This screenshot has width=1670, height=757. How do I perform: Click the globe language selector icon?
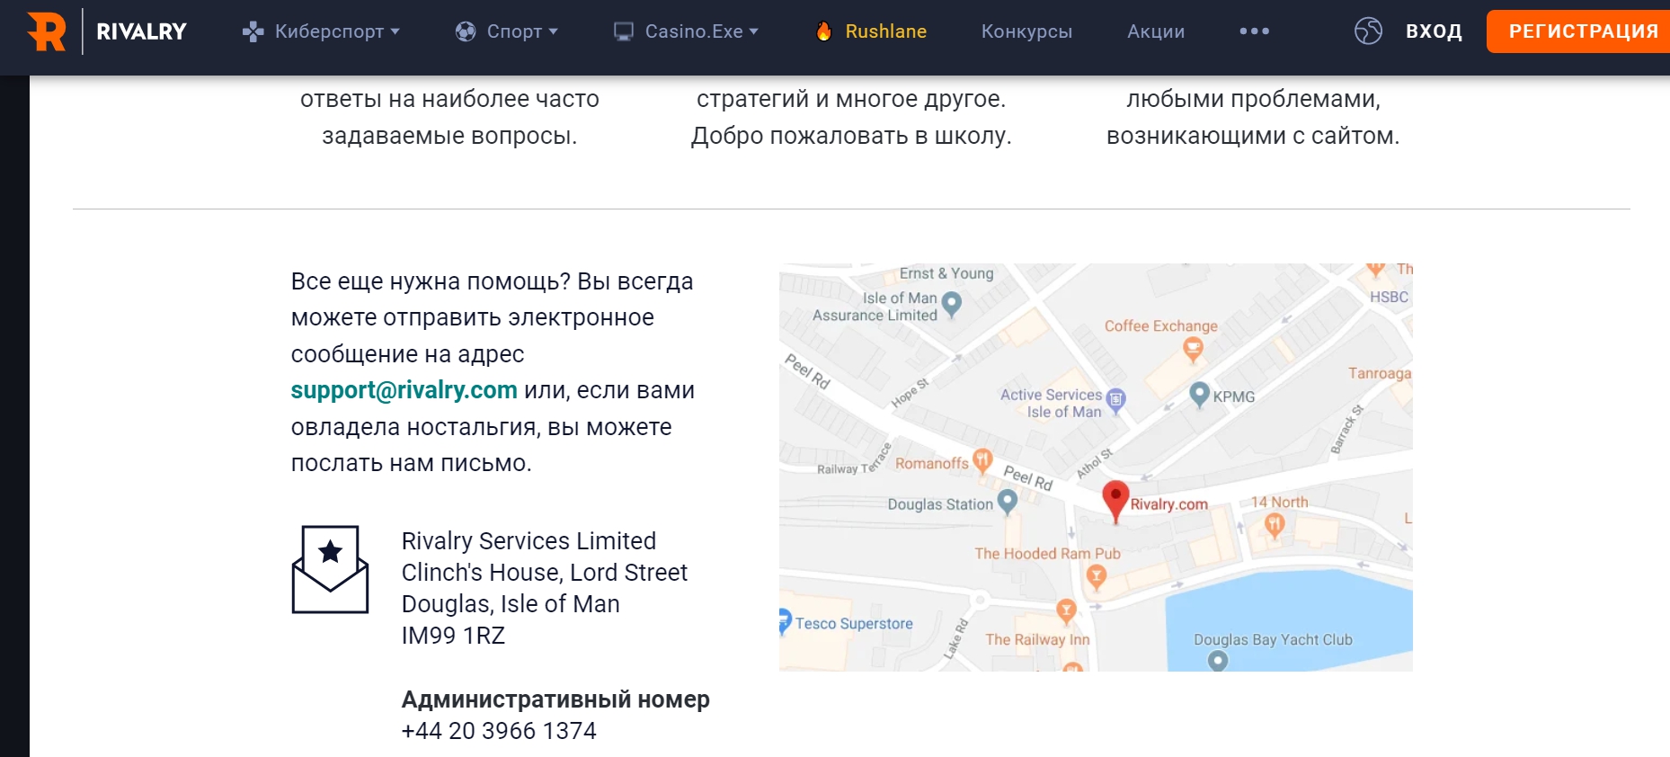coord(1368,31)
